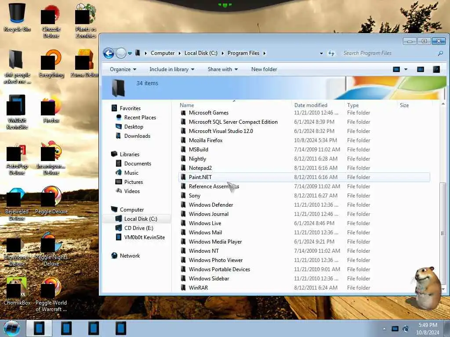Click the taskbar clock showing 5:49 PM
This screenshot has width=450, height=337.
coord(428,329)
